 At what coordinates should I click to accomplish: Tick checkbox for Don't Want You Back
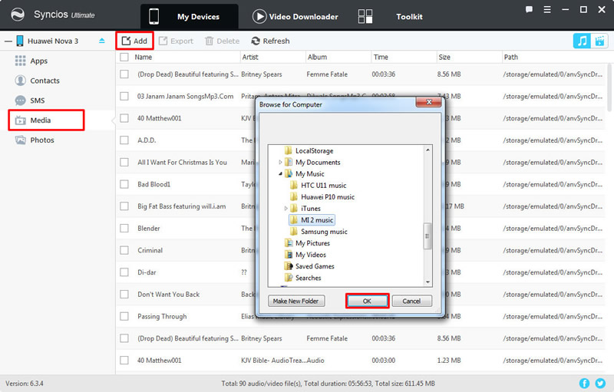click(x=124, y=295)
